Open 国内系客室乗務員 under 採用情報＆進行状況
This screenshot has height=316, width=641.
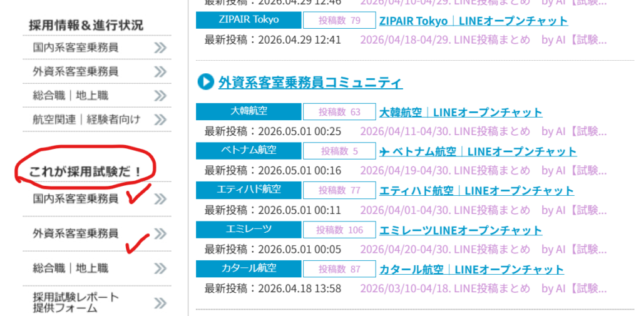click(x=76, y=48)
